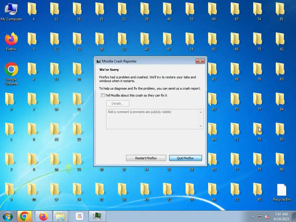Select the folder named 20
The image size is (296, 222).
click(77, 72)
